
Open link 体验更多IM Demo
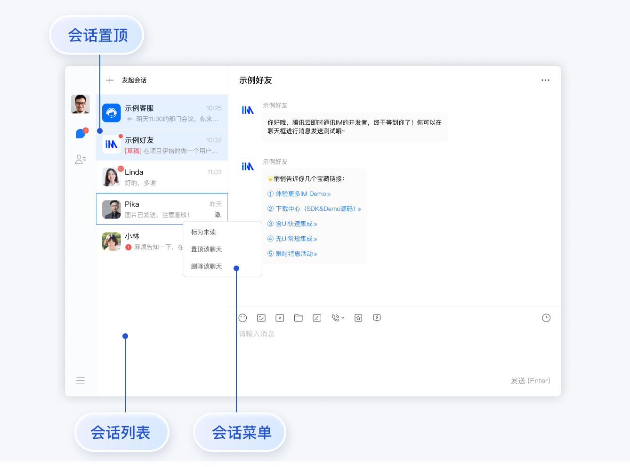pos(299,194)
